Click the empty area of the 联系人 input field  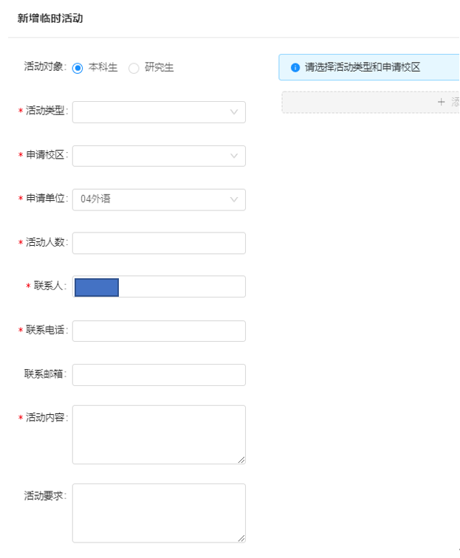(x=181, y=286)
